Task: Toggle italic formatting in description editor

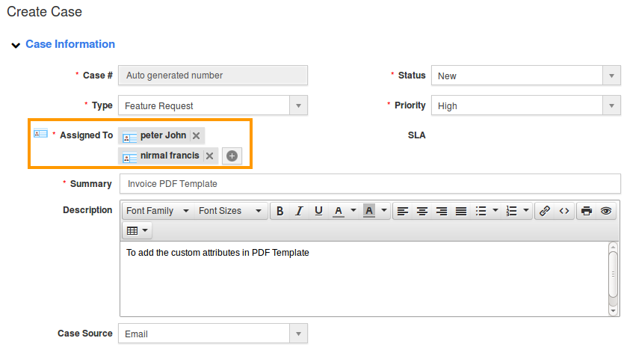Action: pyautogui.click(x=299, y=211)
